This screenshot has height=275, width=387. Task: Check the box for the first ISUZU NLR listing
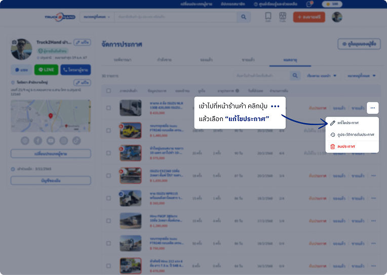click(x=108, y=108)
